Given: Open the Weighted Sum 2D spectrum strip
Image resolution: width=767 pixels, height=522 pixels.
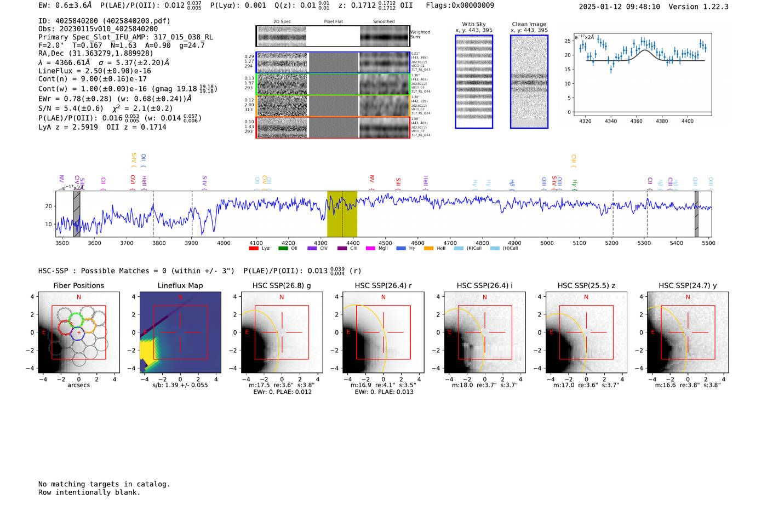Looking at the screenshot, I should [333, 36].
